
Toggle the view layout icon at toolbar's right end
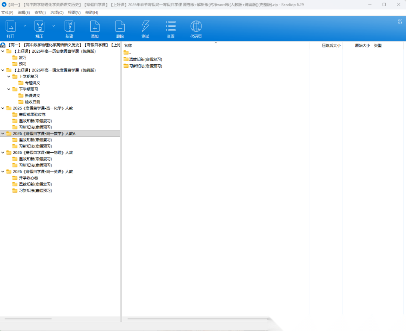400,21
